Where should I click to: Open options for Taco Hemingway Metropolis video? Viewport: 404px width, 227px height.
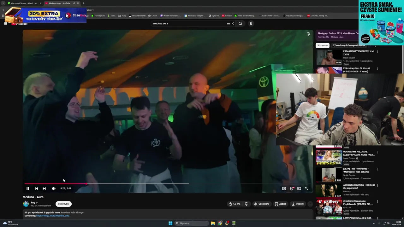pos(378,169)
